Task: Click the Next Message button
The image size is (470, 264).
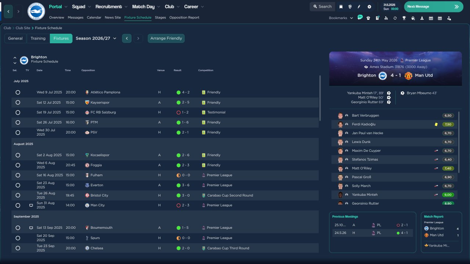Action: click(434, 7)
